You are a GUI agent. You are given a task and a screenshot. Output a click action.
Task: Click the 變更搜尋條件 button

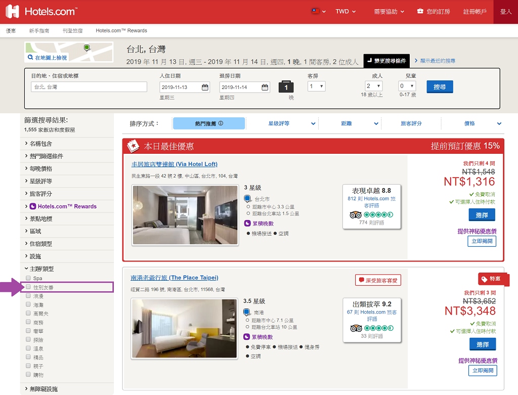[386, 61]
